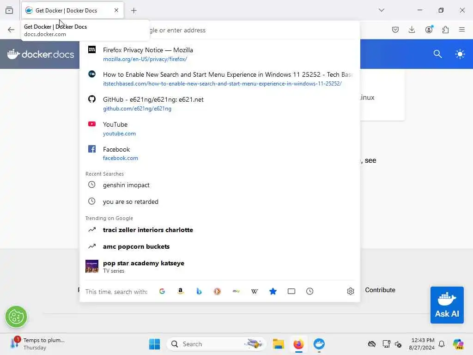Search with Amazon engine icon

(x=181, y=291)
